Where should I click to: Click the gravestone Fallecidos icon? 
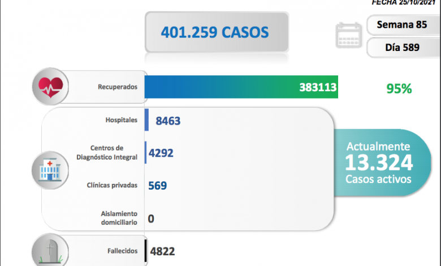[51, 251]
